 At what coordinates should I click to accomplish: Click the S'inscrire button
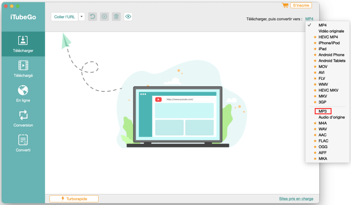click(x=301, y=5)
